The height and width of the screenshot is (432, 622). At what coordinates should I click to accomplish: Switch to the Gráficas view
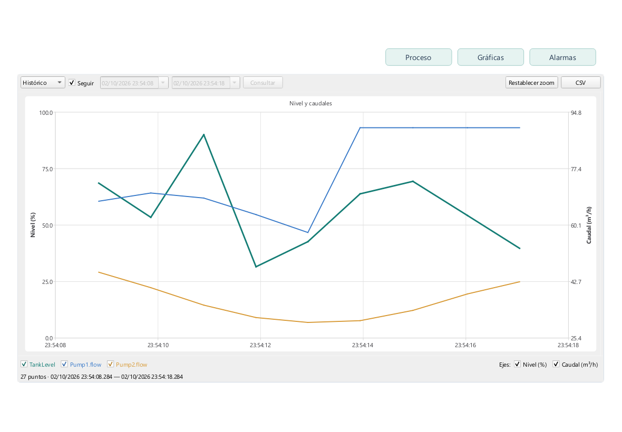pyautogui.click(x=490, y=57)
